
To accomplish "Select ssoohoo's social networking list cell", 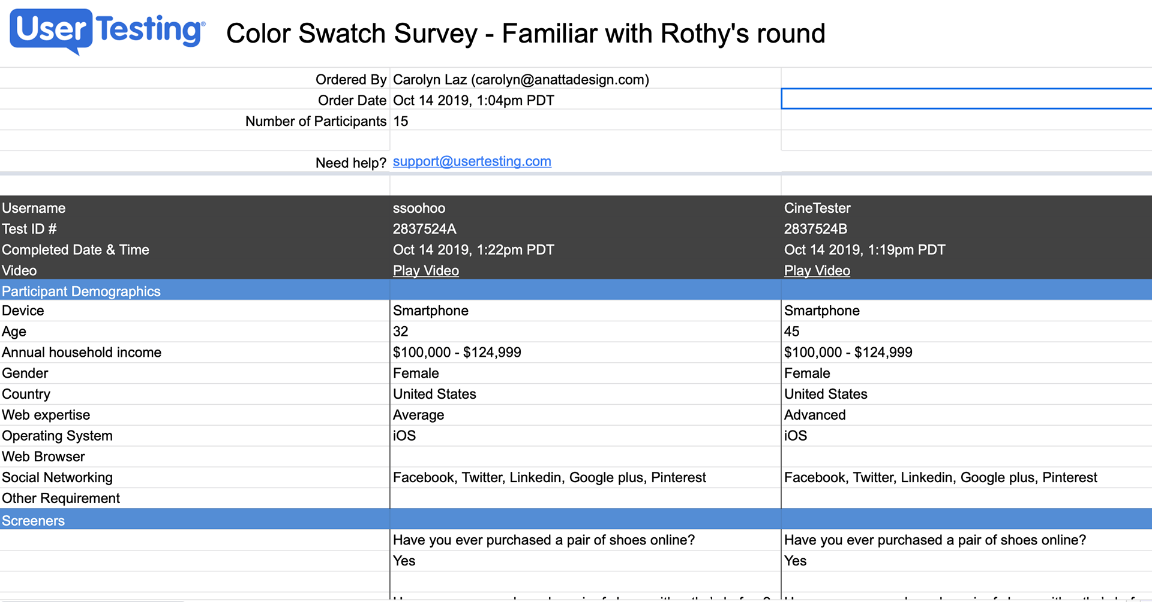I will click(585, 477).
